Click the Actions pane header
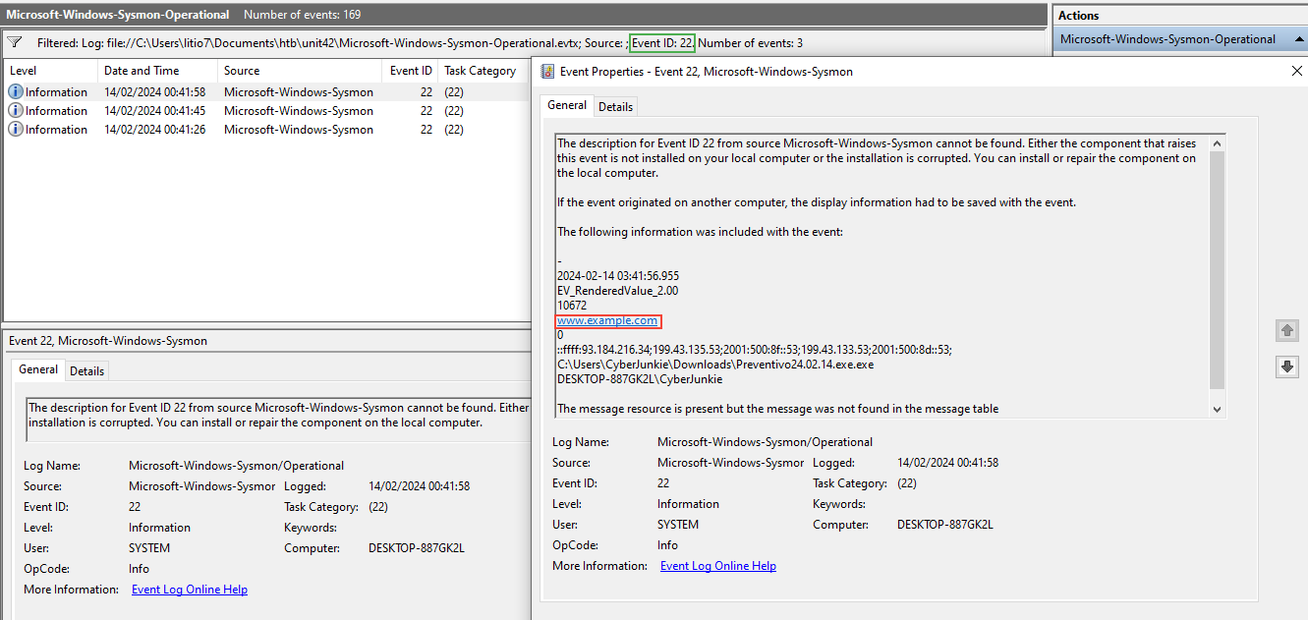The height and width of the screenshot is (620, 1308). [1179, 16]
